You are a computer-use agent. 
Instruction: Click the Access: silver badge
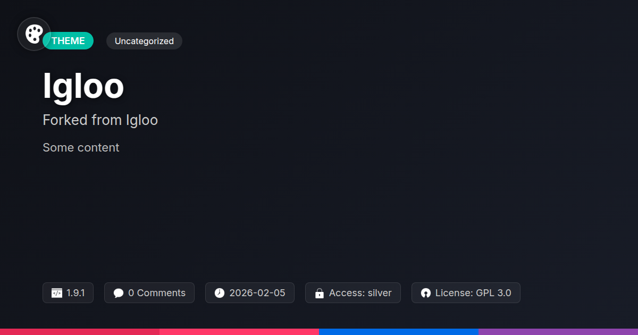point(353,293)
